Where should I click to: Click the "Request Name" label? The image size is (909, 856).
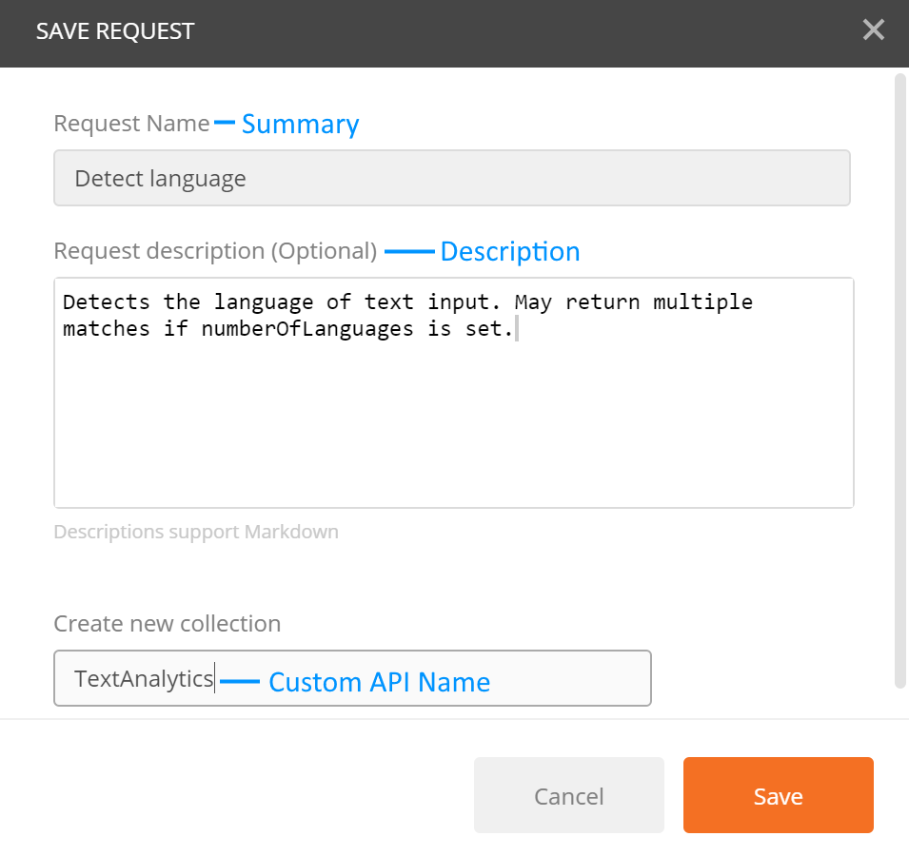131,124
